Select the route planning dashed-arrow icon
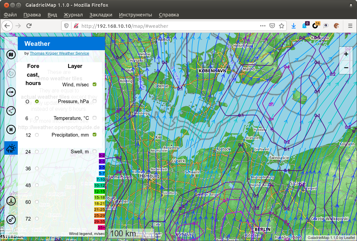Screen dimensions: 357x241 11,92
